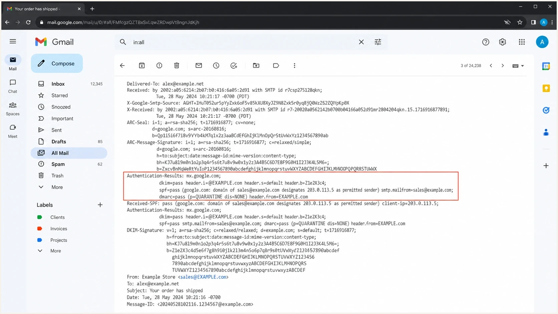The height and width of the screenshot is (314, 558).
Task: Snooze this message clock icon
Action: [216, 66]
